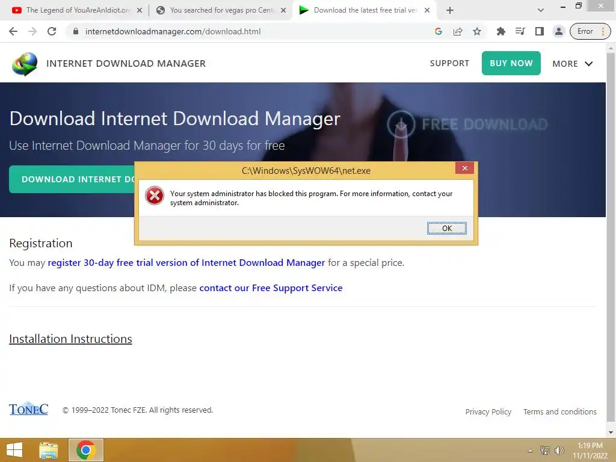Screen dimensions: 616x462
Task: Click the page vertical scrollbar
Action: point(611,236)
